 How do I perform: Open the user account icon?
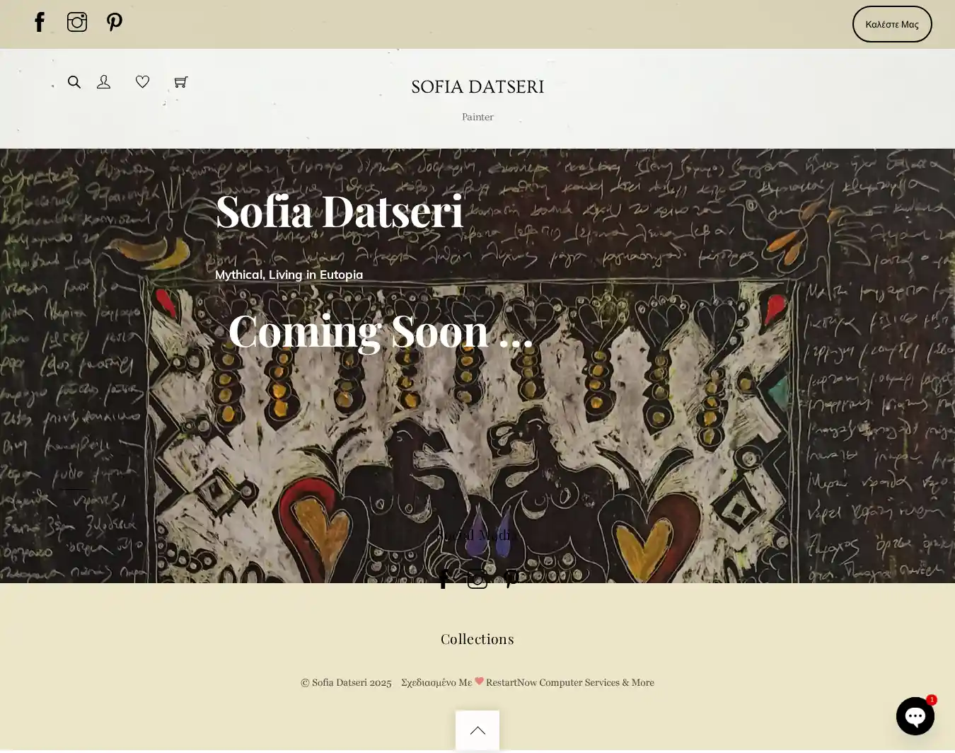104,82
